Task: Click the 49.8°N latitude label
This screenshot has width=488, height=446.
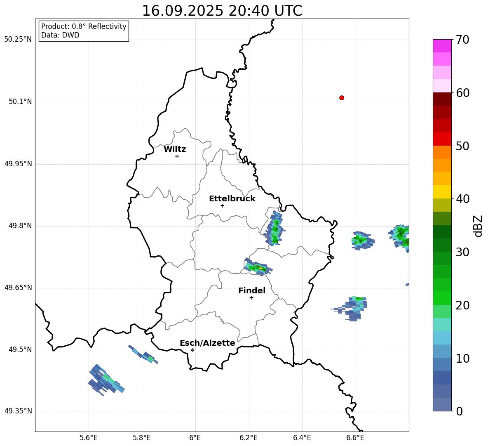Action: pyautogui.click(x=20, y=226)
